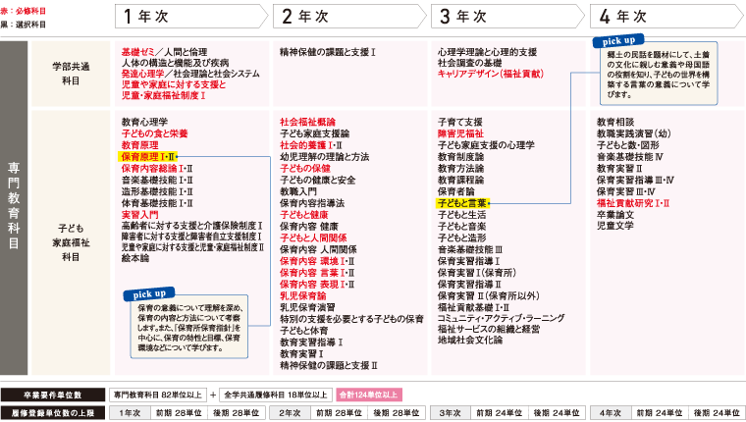746x422 pixels.
Task: Click 乳児保育論 course text
Action: pos(303,296)
